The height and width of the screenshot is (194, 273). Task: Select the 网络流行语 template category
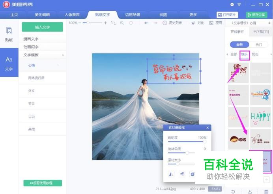click(42, 78)
